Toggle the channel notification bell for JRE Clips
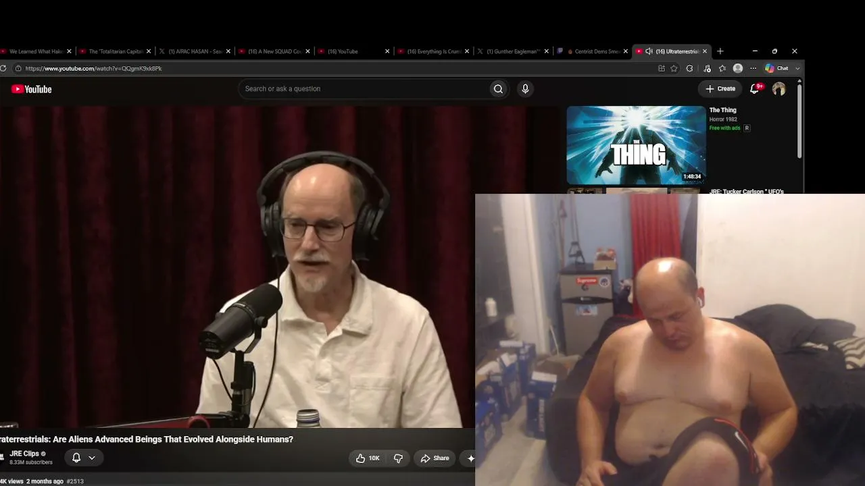This screenshot has width=865, height=486. [x=76, y=458]
